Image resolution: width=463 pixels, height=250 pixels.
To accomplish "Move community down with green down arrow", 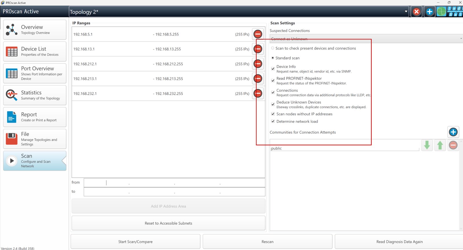I will pos(427,145).
